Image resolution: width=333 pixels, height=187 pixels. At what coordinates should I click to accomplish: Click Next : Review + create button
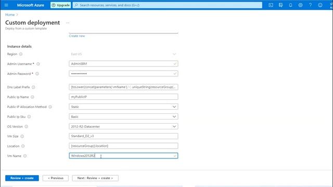[x=95, y=178]
